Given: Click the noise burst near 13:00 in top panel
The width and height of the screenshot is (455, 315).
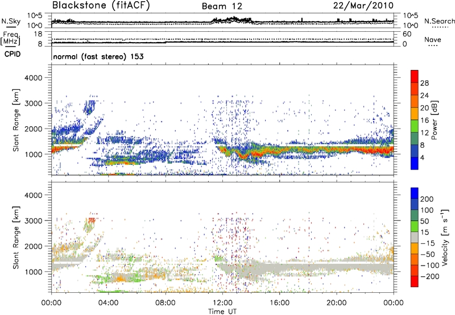Looking at the screenshot, I should (x=232, y=20).
